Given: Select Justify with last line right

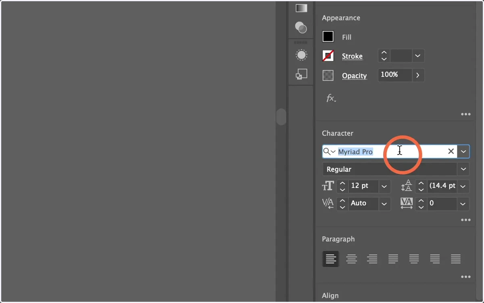Looking at the screenshot, I should coord(435,259).
